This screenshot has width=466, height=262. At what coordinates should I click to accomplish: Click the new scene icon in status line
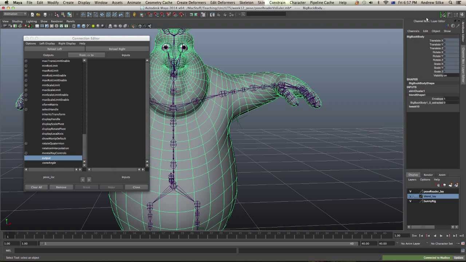point(32,15)
